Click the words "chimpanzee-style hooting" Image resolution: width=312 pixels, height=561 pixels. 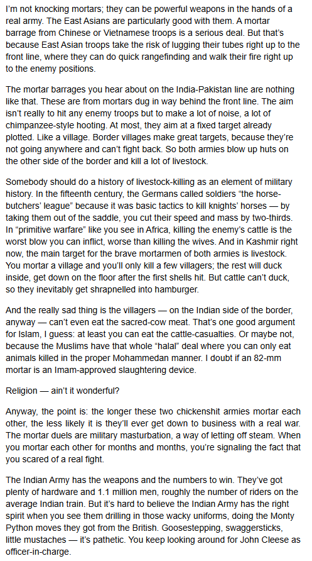(x=49, y=125)
